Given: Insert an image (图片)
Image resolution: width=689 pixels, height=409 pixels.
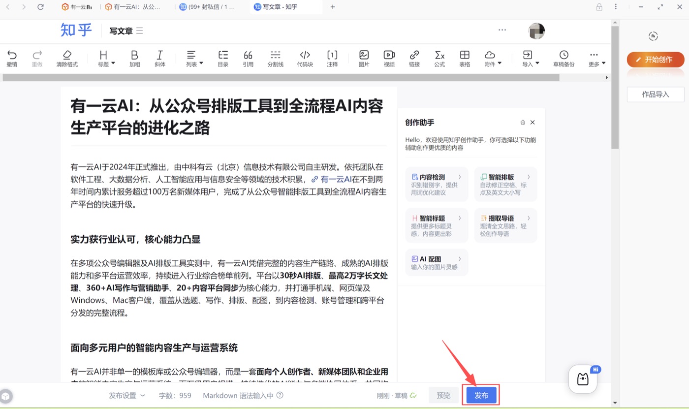Looking at the screenshot, I should pos(364,59).
